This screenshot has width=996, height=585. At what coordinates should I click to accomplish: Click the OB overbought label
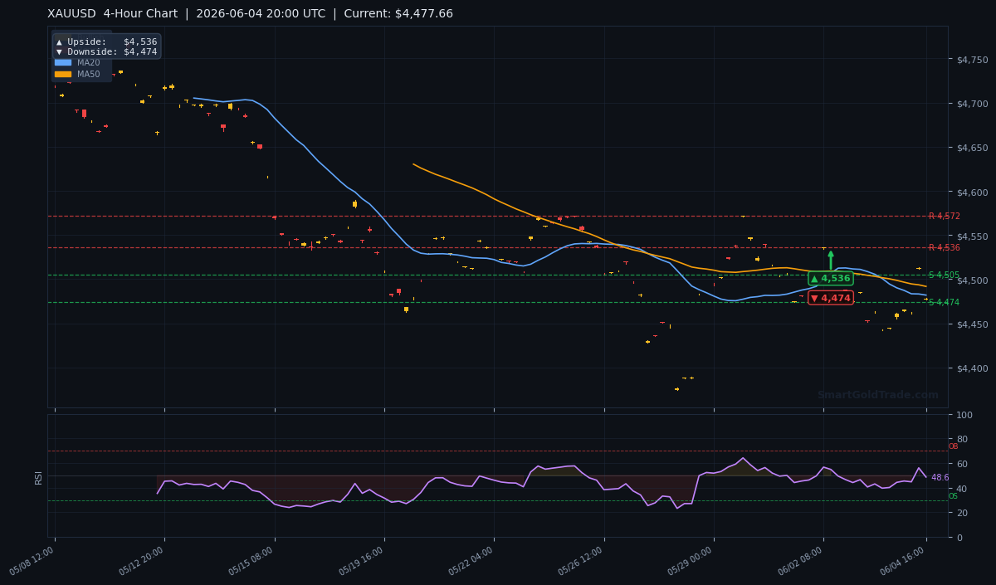[953, 446]
